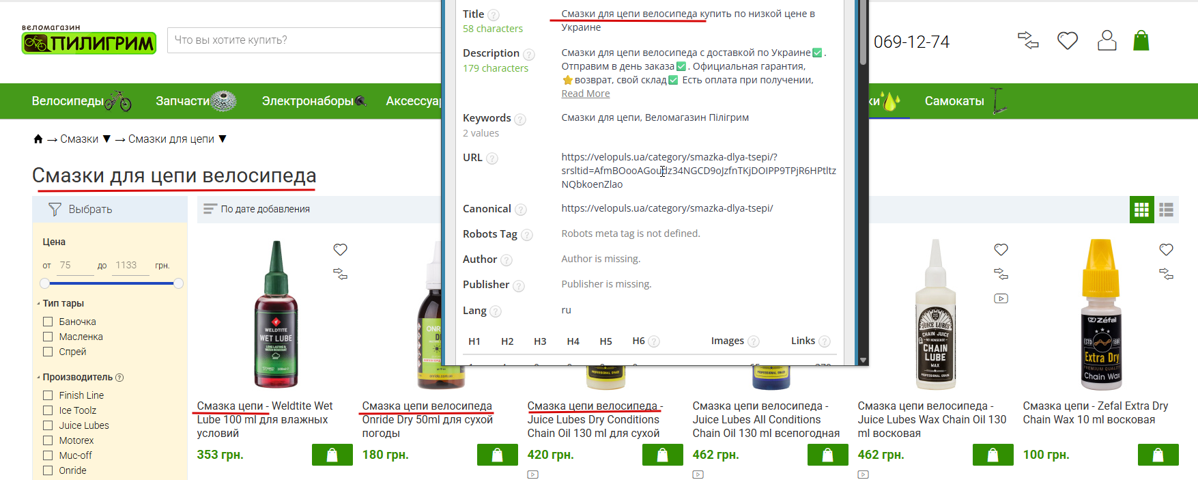
Task: Open the Zefal Extra Dry bottle thumbnail
Action: click(1100, 314)
